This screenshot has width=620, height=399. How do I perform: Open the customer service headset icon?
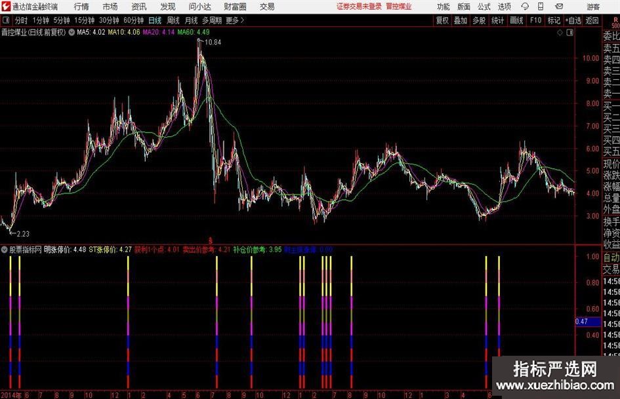click(x=525, y=7)
